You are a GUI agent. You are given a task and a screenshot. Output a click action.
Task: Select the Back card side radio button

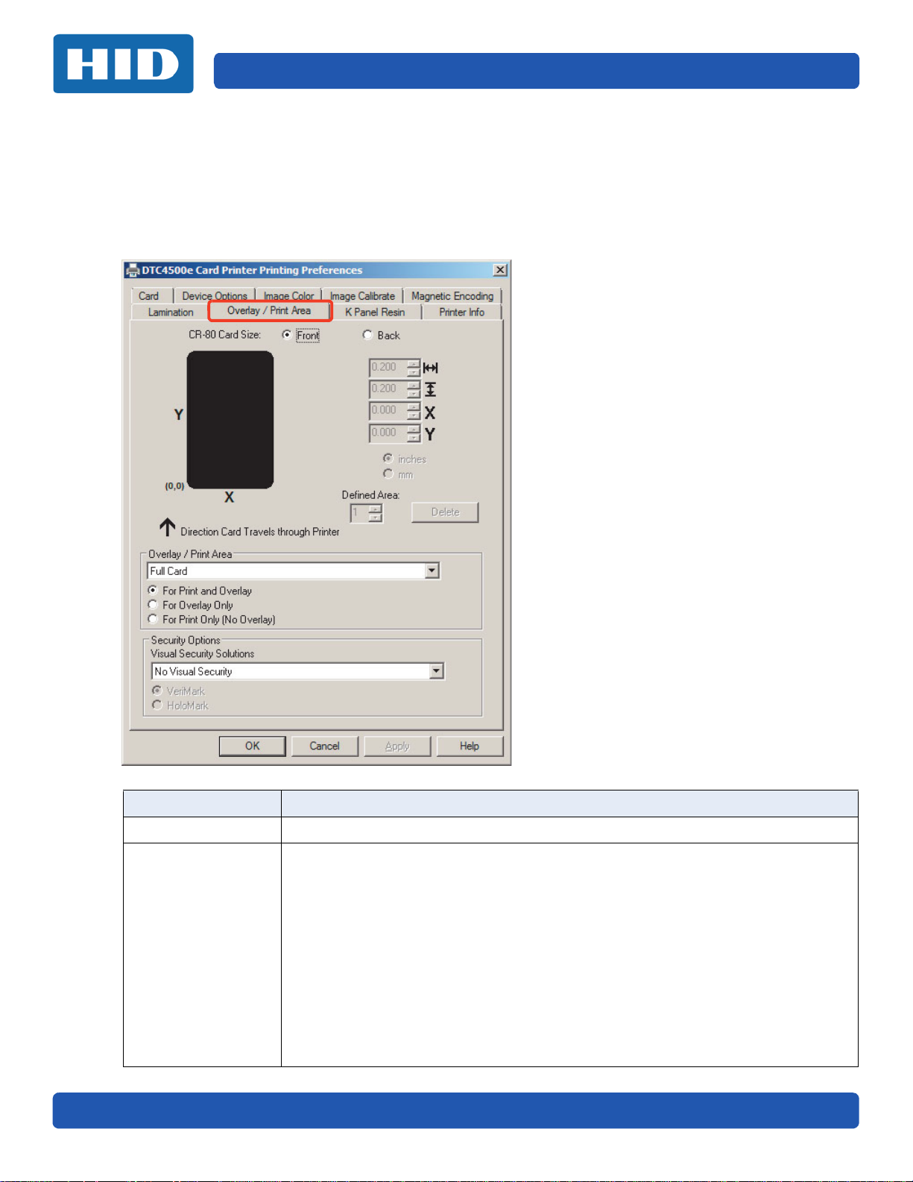(x=367, y=336)
